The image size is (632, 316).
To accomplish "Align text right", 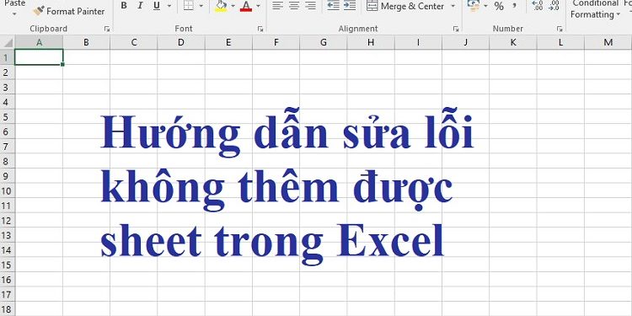I will (x=310, y=6).
